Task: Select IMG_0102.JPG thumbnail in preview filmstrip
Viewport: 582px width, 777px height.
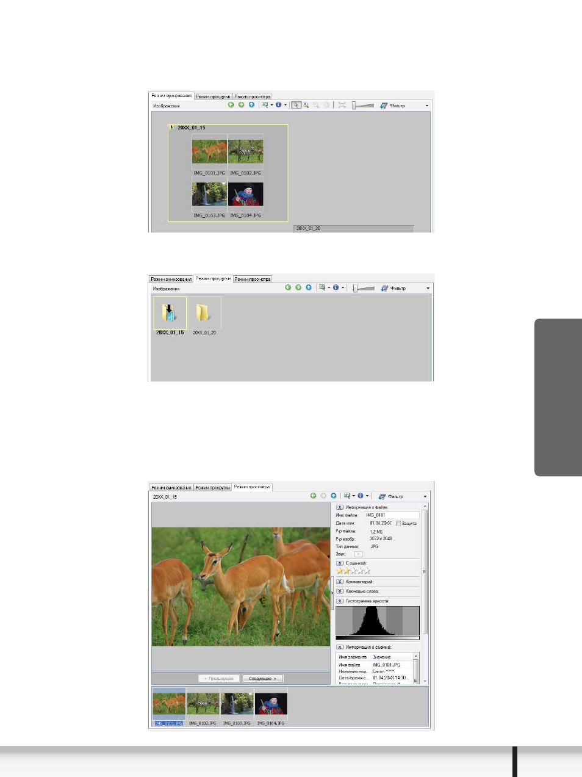Action: (x=203, y=704)
